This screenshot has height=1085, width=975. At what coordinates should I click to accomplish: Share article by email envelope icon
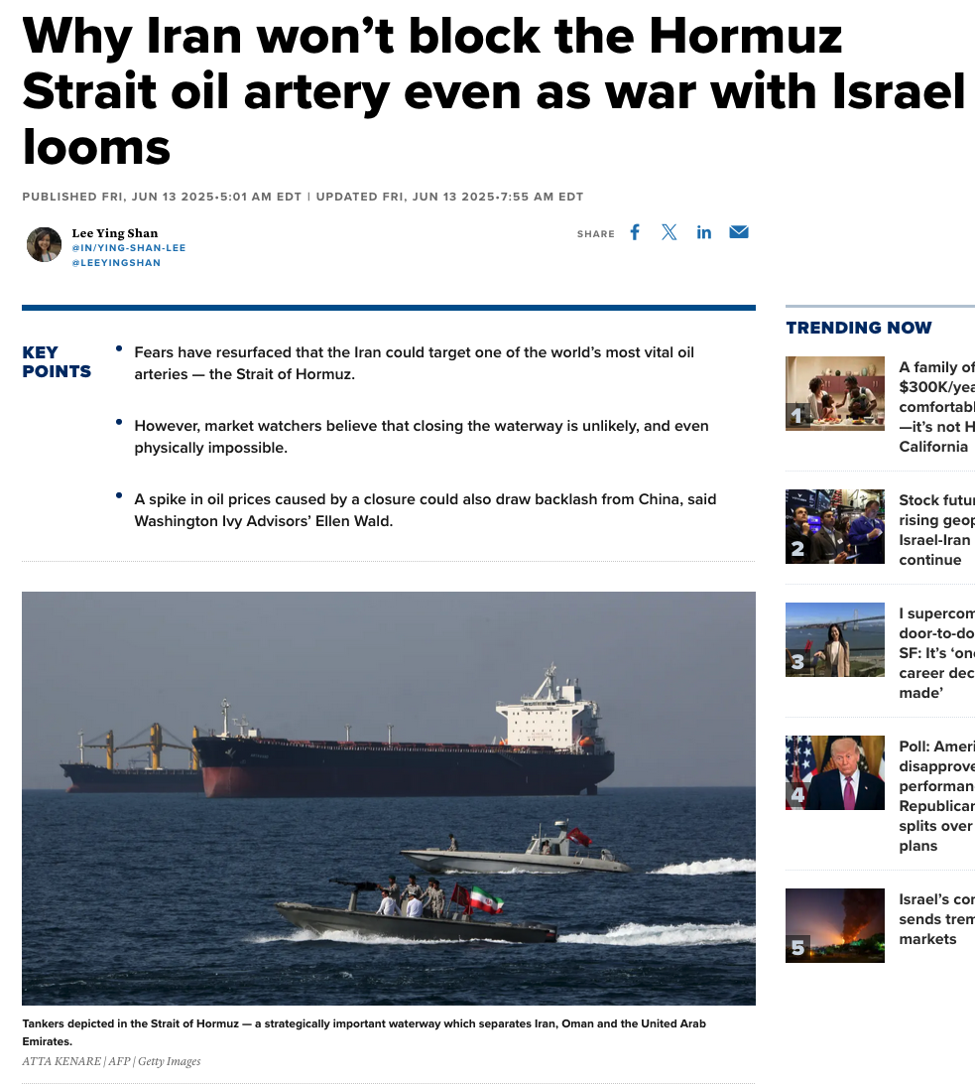739,232
